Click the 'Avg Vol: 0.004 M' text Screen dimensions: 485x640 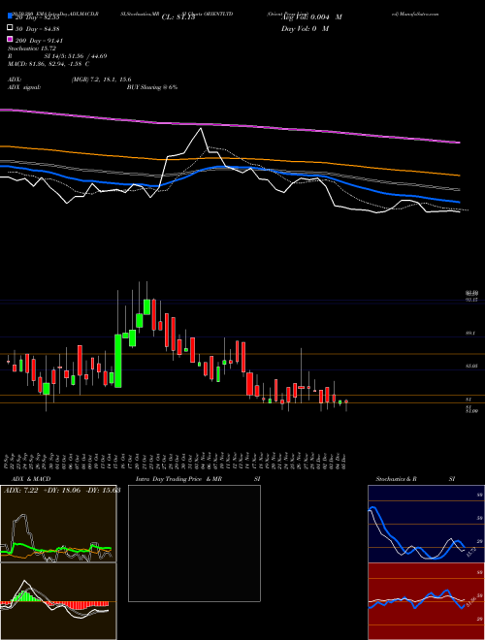click(311, 17)
